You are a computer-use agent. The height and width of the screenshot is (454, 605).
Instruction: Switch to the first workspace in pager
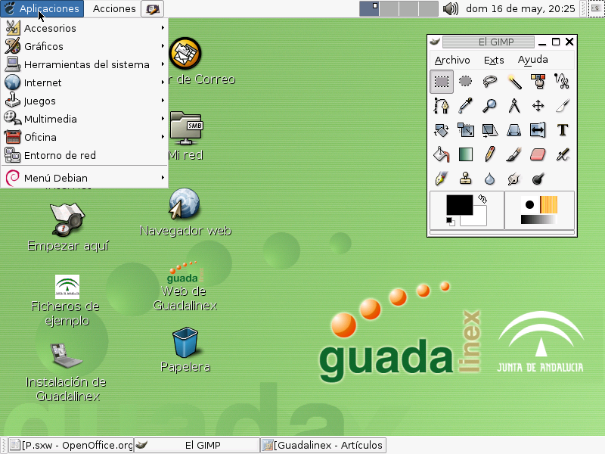(x=369, y=9)
